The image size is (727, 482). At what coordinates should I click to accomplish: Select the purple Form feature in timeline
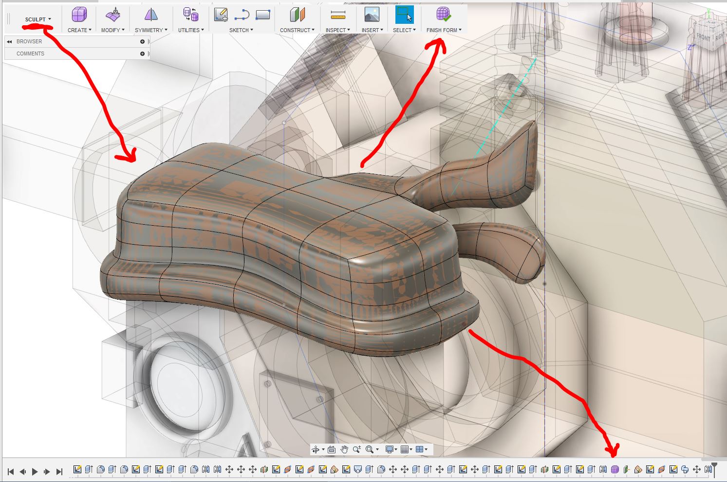coord(615,469)
